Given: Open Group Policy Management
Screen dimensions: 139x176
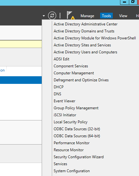Looking at the screenshot, I should [x=76, y=108].
